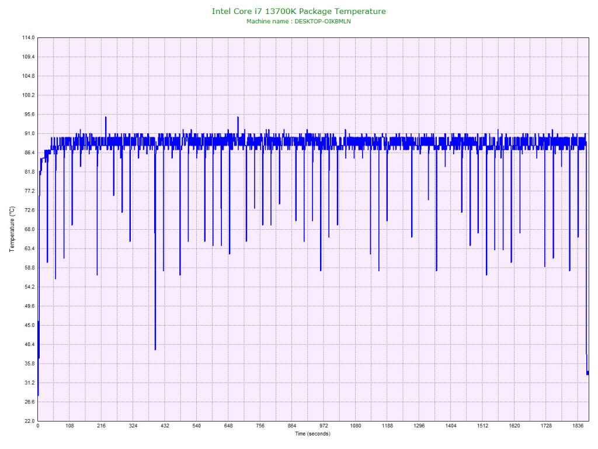Click the deepest dip bottom near 400 seconds
The height and width of the screenshot is (449, 598).
pyautogui.click(x=155, y=349)
